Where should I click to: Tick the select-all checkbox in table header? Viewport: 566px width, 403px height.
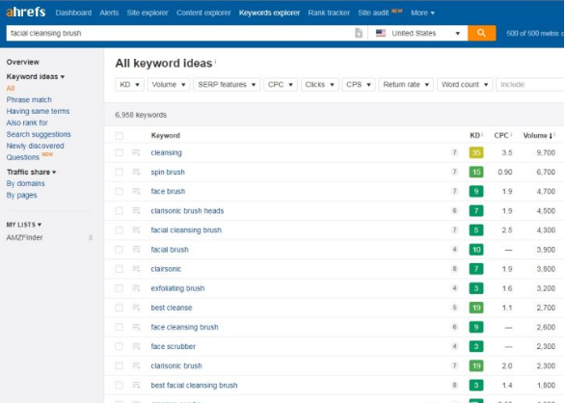120,136
